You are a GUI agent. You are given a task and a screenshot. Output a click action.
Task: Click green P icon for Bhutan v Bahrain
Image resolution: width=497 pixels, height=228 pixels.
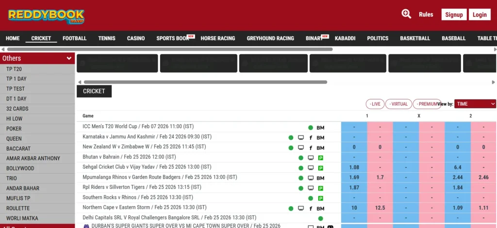coord(320,158)
